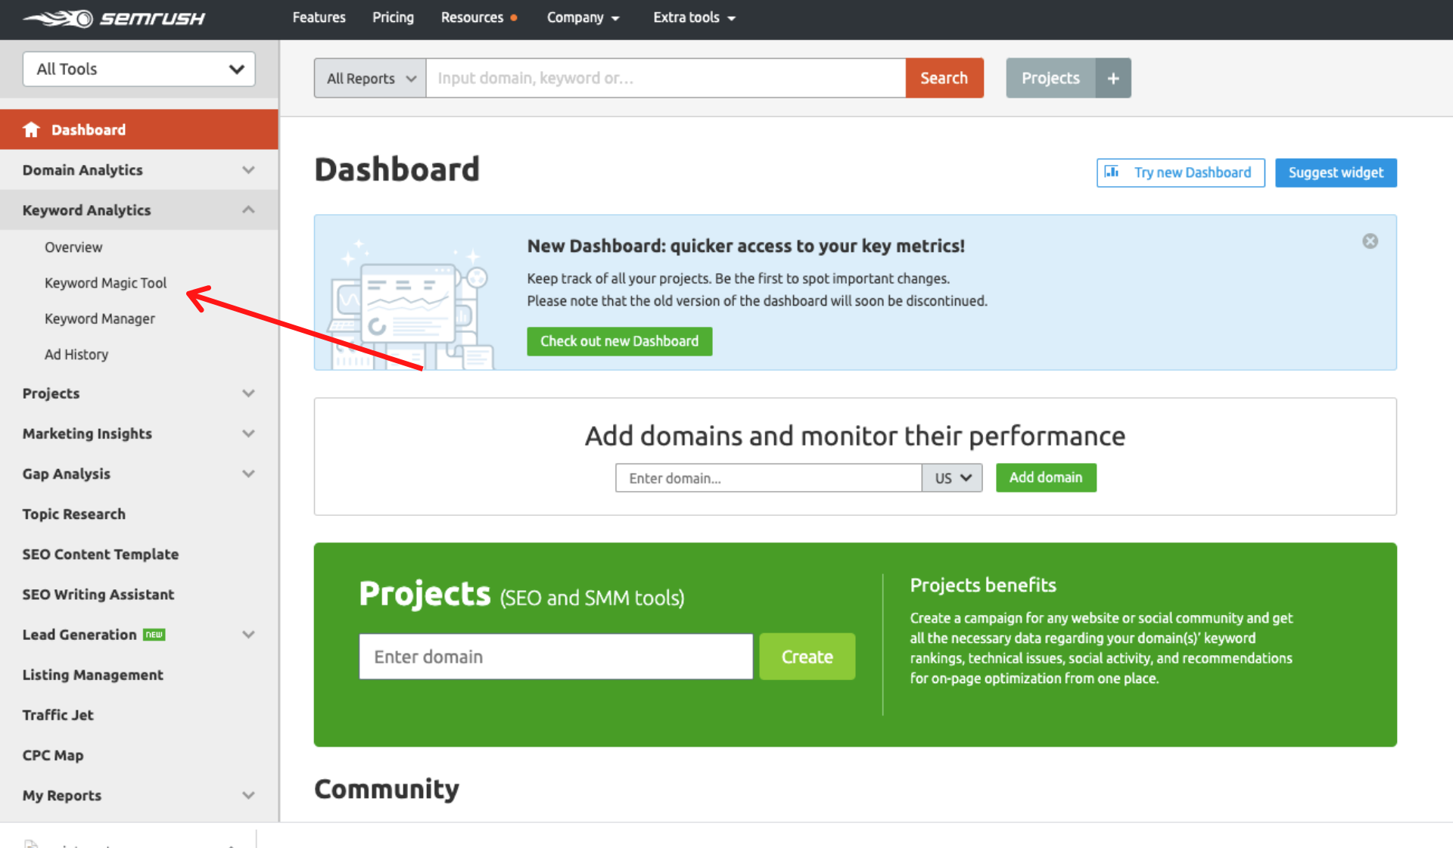Open SEO Content Template
This screenshot has width=1453, height=848.
click(x=101, y=554)
